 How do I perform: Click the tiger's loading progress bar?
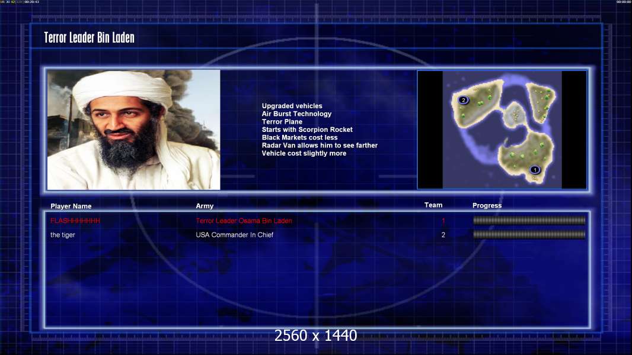(529, 234)
